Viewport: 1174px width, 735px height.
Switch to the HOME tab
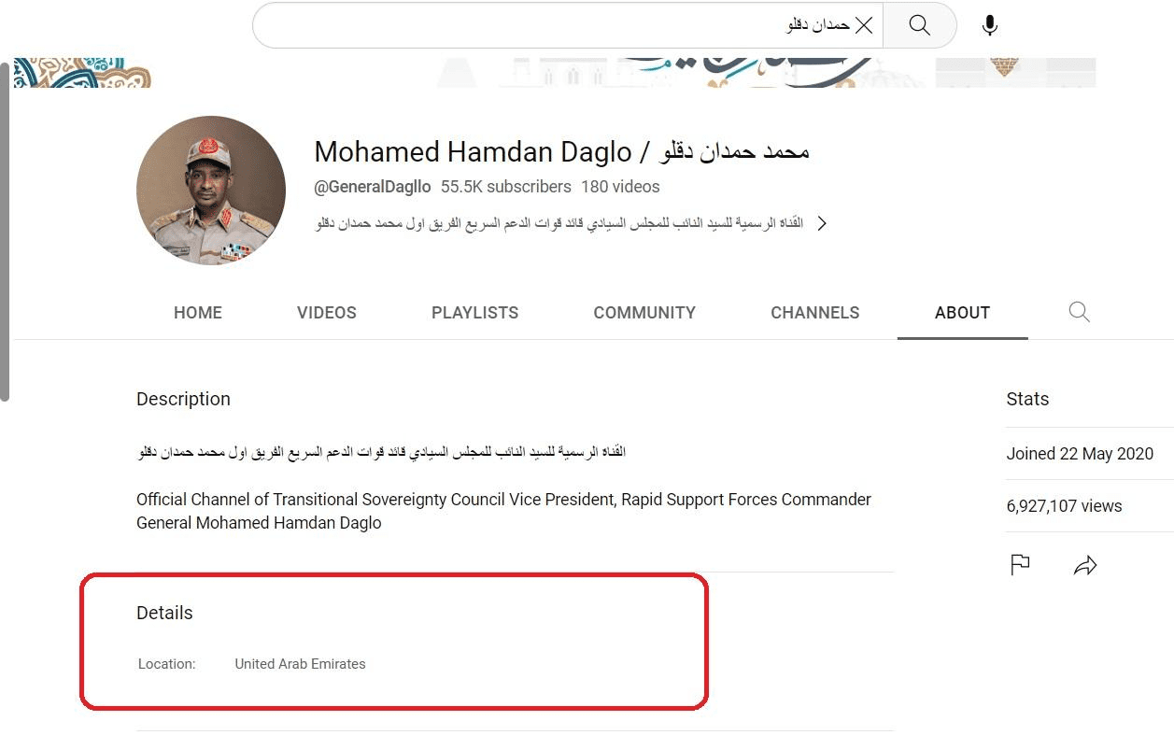[x=198, y=313]
